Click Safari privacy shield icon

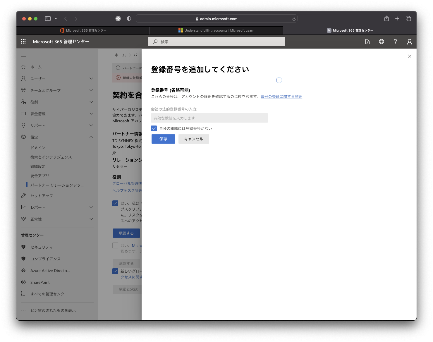[129, 19]
